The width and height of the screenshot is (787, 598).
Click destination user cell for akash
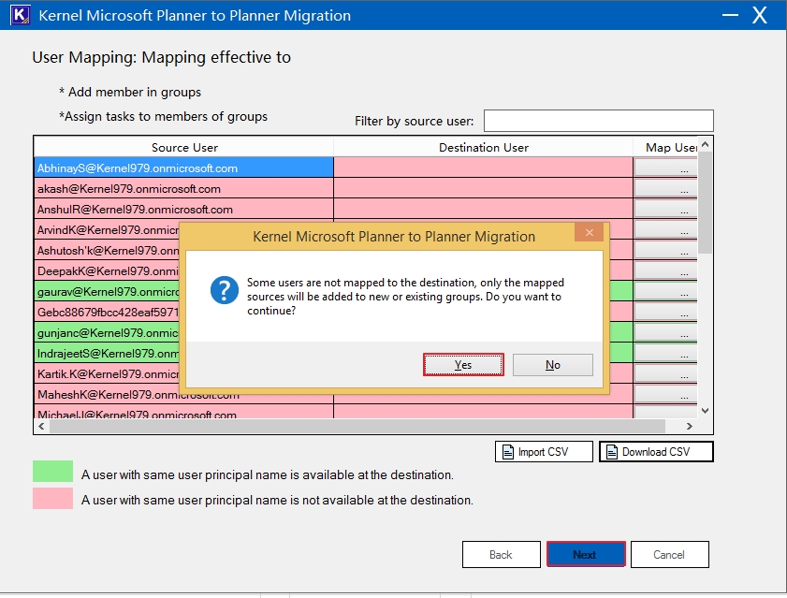484,188
